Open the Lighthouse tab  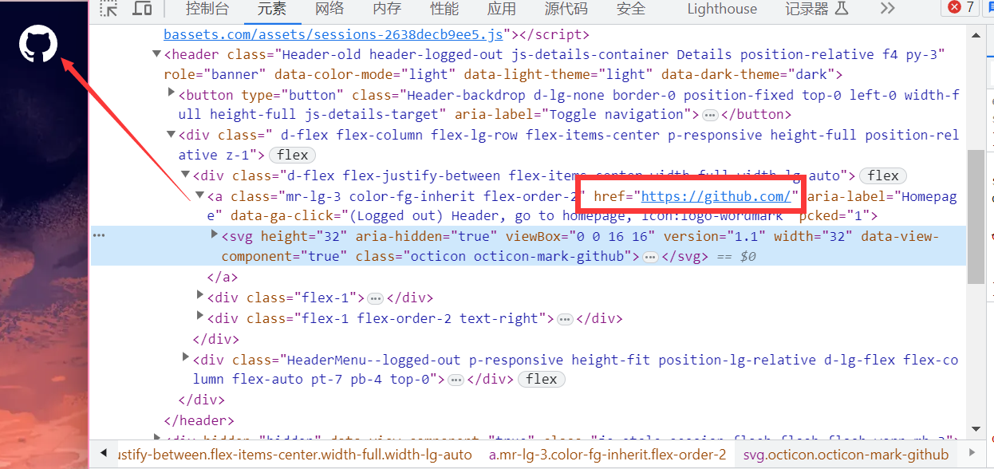click(x=722, y=9)
